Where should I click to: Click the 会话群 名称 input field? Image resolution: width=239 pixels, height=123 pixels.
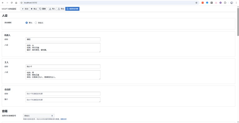[63, 93]
